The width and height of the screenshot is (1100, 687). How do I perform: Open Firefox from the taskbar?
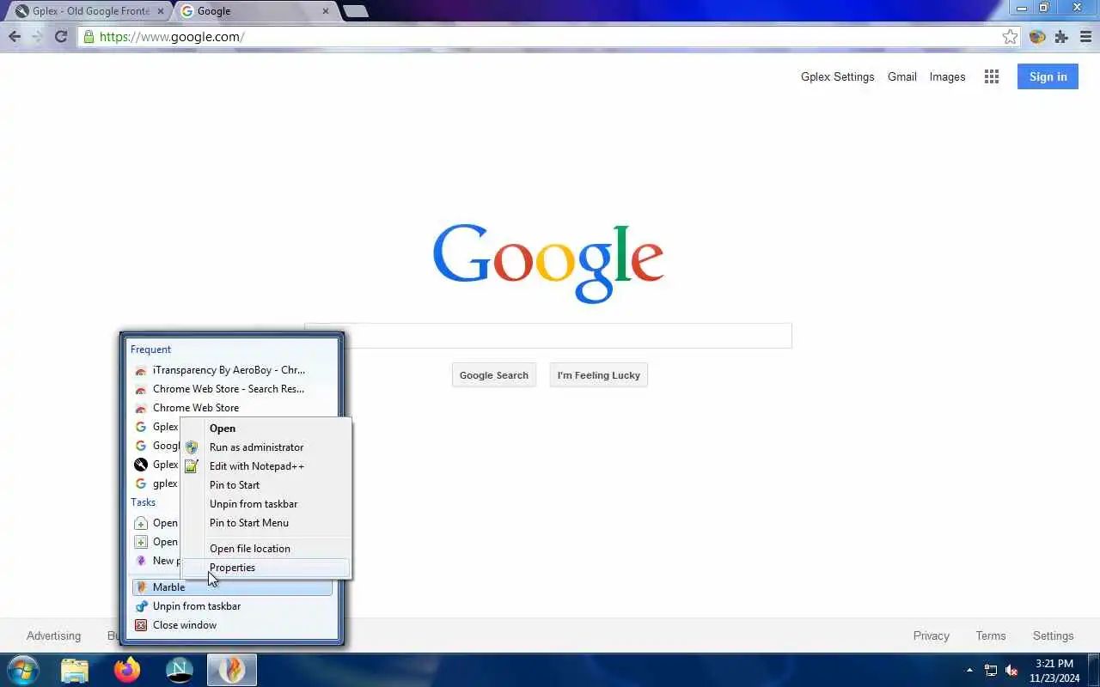pos(127,670)
